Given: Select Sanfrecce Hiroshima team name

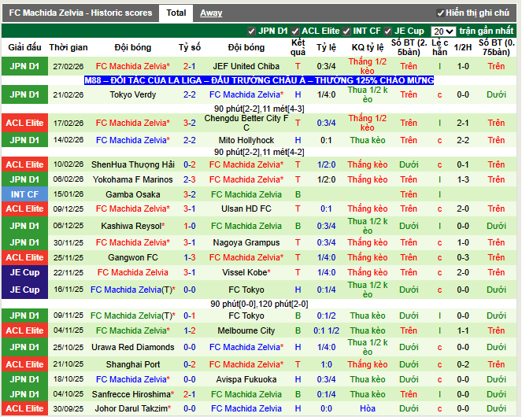Looking at the screenshot, I should click(133, 394).
